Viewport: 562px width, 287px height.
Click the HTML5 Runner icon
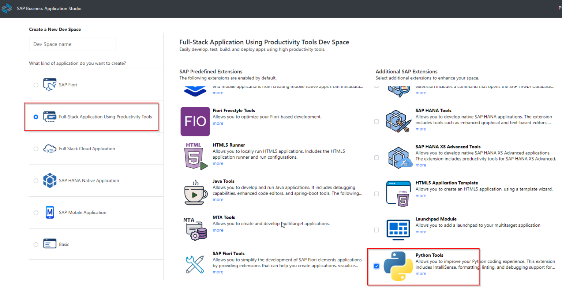(x=195, y=156)
